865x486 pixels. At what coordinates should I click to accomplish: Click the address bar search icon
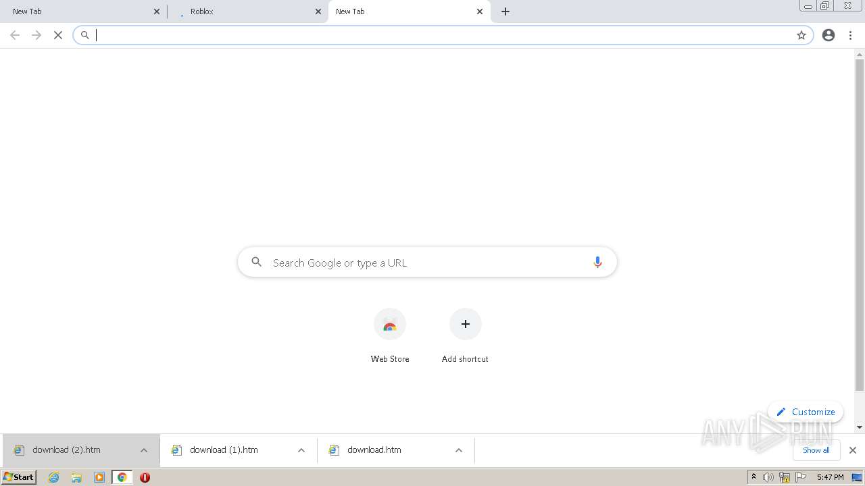tap(85, 35)
